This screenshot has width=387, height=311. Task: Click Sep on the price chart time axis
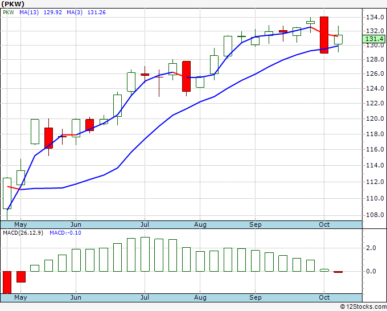tap(255, 224)
